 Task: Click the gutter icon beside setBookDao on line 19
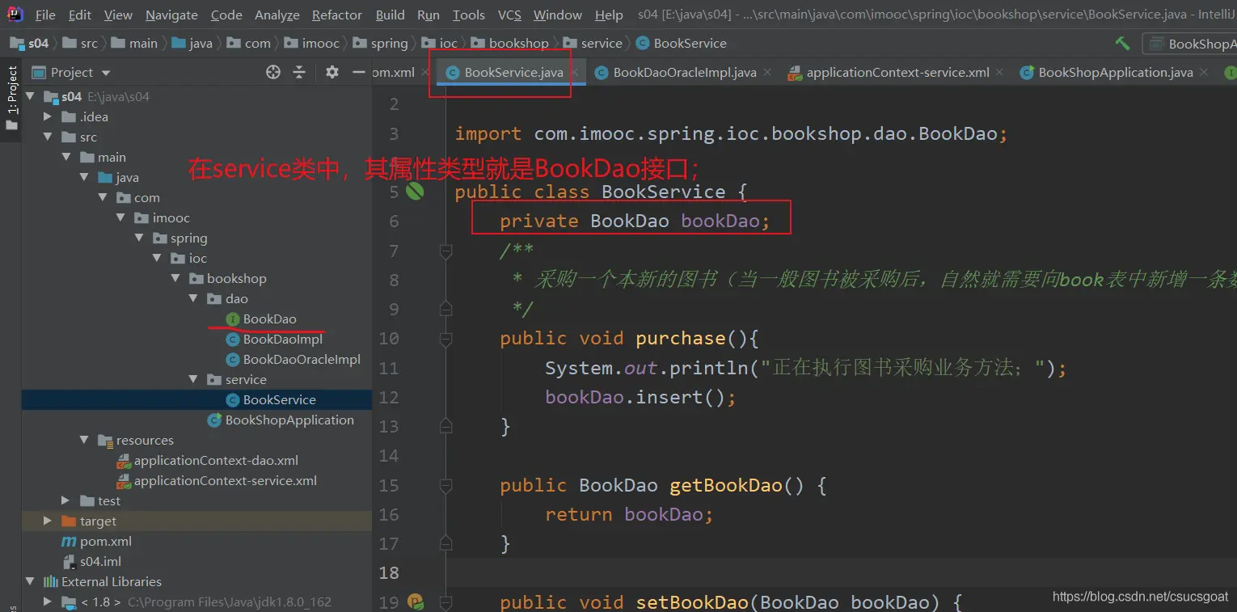pos(415,601)
